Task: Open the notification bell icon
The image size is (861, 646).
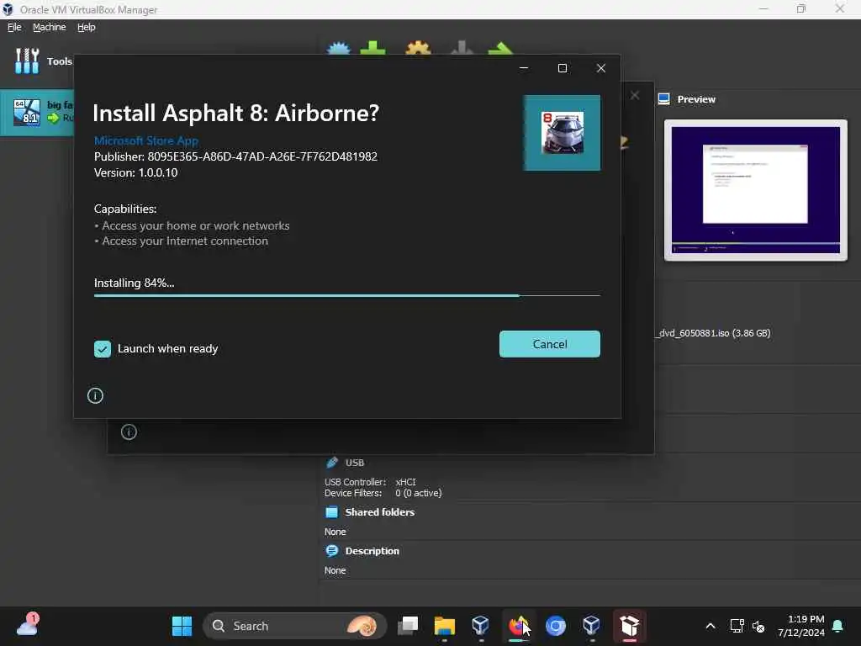Action: click(x=838, y=626)
